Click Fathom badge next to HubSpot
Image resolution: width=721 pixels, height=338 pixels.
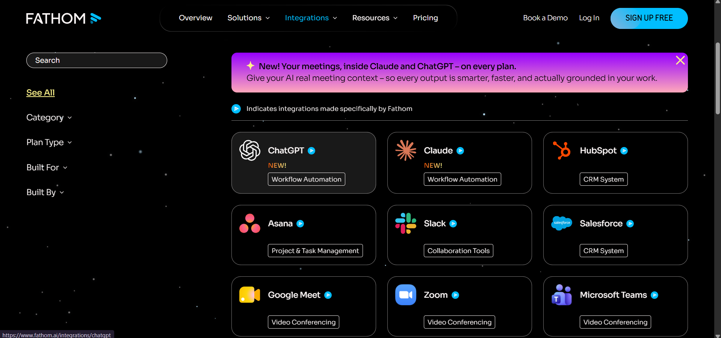pyautogui.click(x=624, y=151)
